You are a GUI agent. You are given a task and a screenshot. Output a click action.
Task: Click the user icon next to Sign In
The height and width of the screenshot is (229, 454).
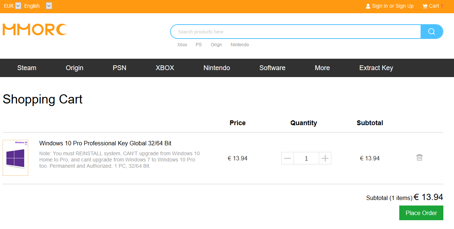click(368, 6)
